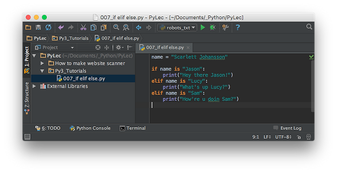This screenshot has width=337, height=173.
Task: Open the Help question mark
Action: [237, 28]
